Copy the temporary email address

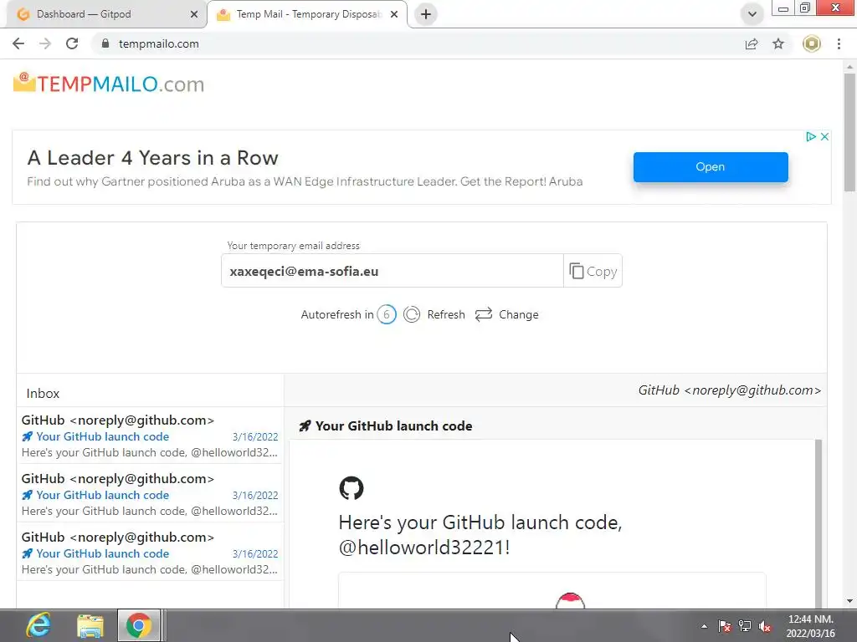(x=593, y=271)
